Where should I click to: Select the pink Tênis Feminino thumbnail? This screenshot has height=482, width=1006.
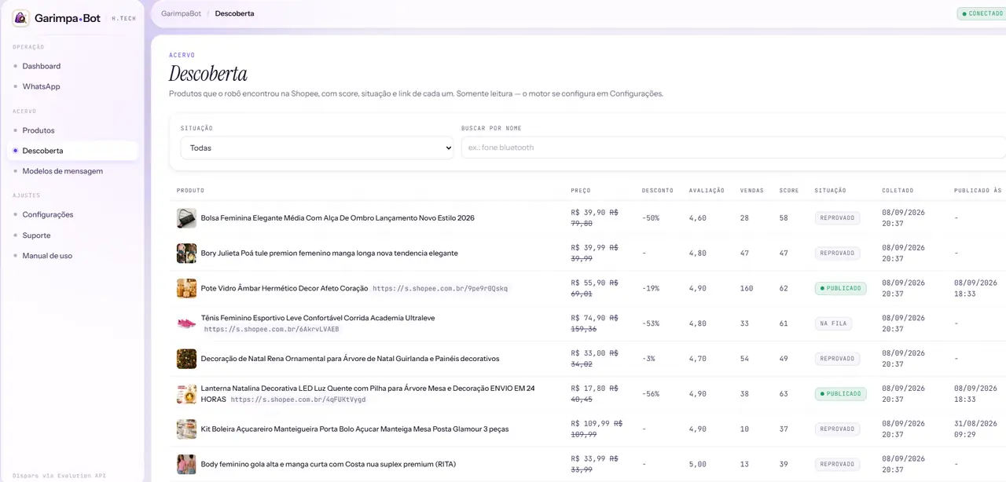pyautogui.click(x=186, y=323)
